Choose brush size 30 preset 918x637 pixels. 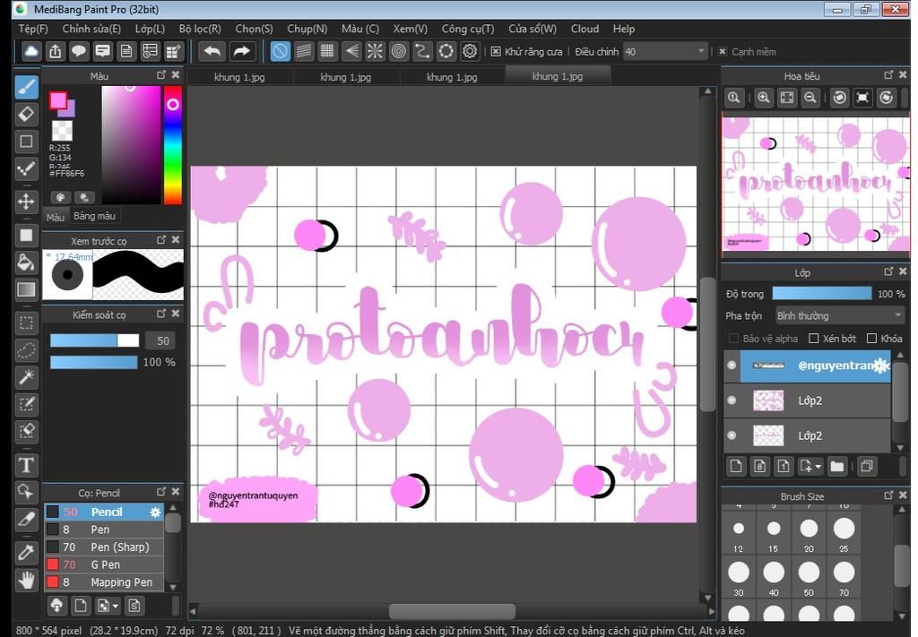coord(739,577)
